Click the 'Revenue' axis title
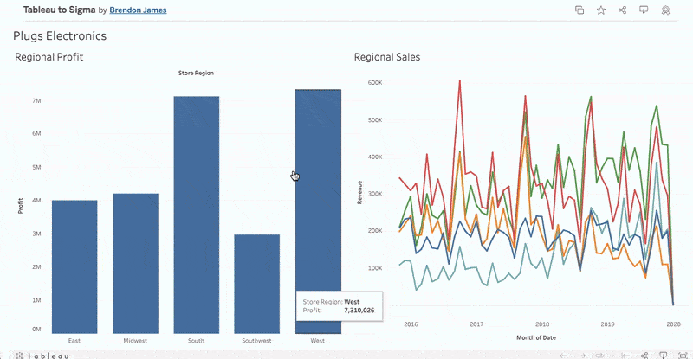The image size is (693, 359). click(x=359, y=193)
